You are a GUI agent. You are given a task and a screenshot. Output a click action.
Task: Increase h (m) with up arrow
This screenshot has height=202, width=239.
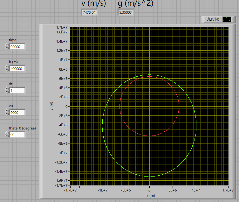[x=7, y=67]
